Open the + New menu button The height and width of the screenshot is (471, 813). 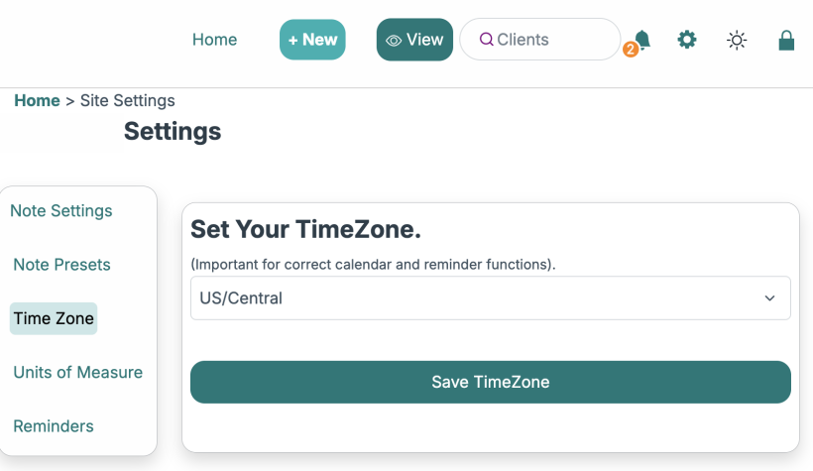coord(312,40)
